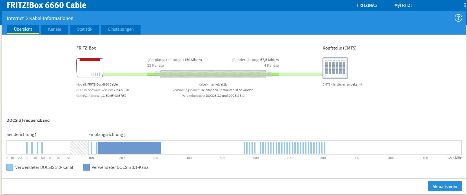The width and height of the screenshot is (467, 195).
Task: Open the three-dot options menu
Action: click(x=465, y=5)
